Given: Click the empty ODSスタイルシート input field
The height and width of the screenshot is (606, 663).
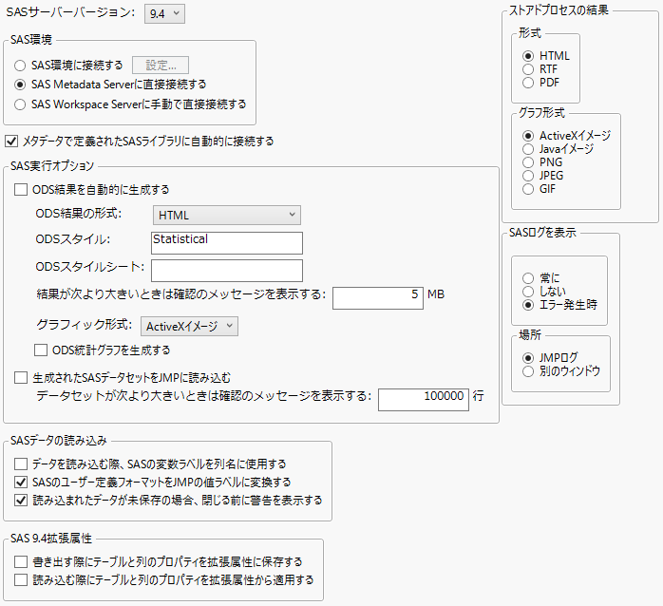Looking at the screenshot, I should 227,271.
